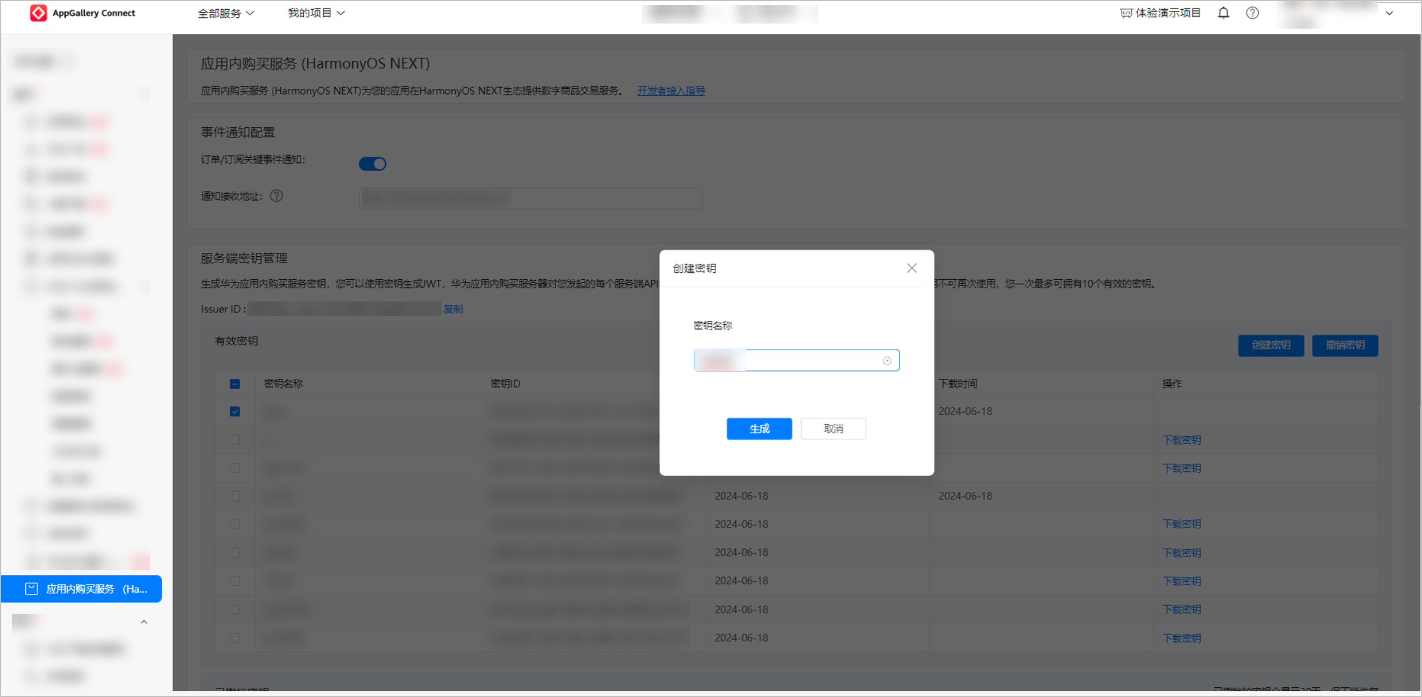Expand the 我的项目 dropdown
The width and height of the screenshot is (1422, 697).
316,13
